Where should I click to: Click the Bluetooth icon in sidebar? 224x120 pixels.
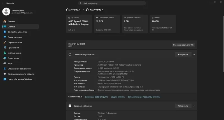click(5, 32)
